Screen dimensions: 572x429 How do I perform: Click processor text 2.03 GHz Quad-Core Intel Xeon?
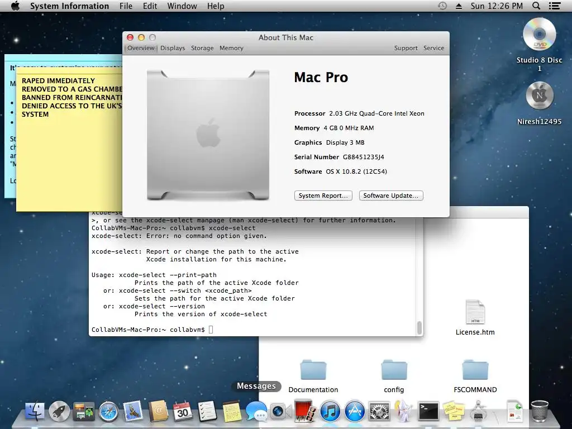point(376,113)
